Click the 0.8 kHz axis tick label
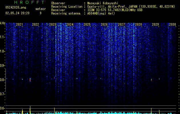180x114 pixels. [x=2, y=80]
